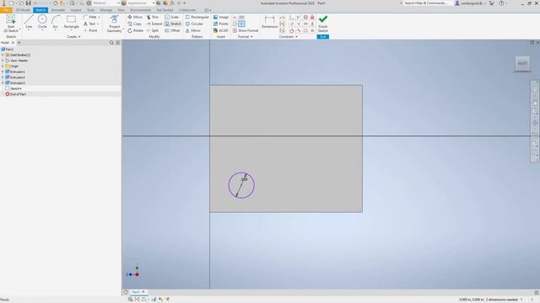Select the Extend tool

(154, 24)
